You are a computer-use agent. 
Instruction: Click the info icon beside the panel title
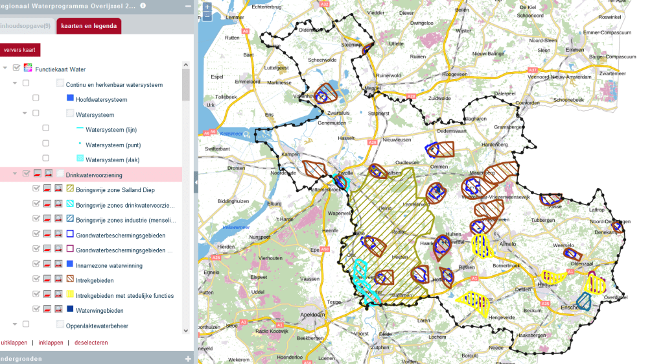coord(143,6)
